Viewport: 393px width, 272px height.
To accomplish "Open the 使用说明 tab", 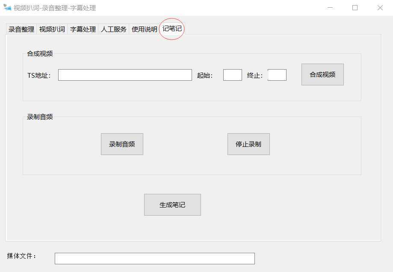I will tap(145, 29).
